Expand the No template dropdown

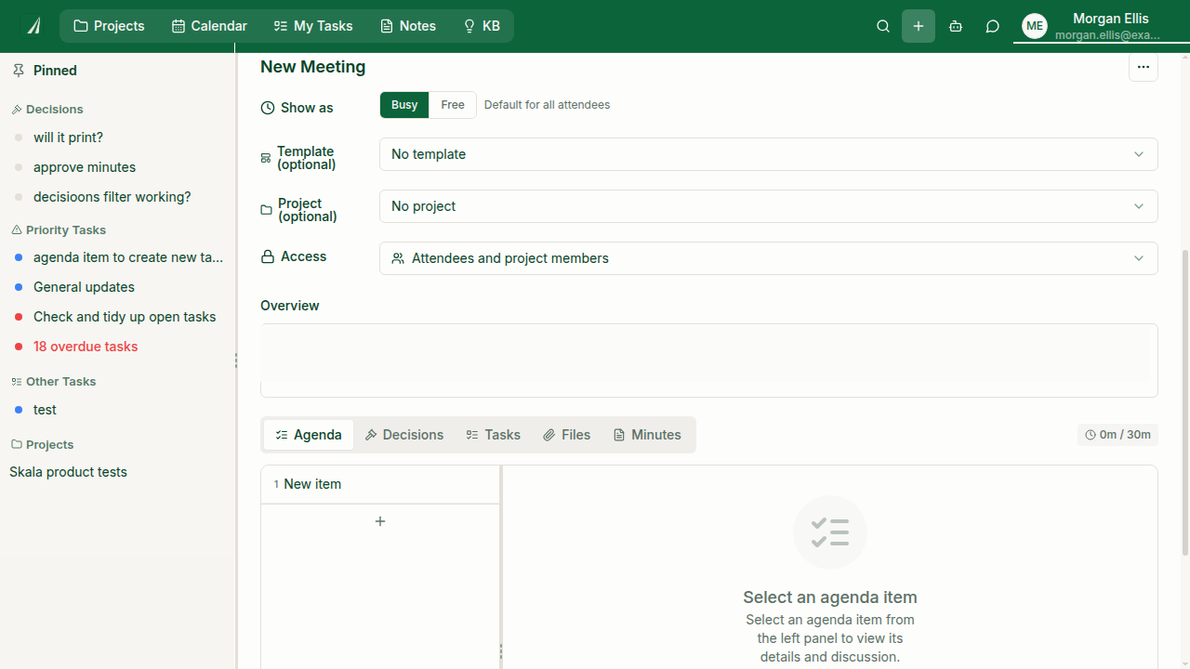tap(769, 154)
